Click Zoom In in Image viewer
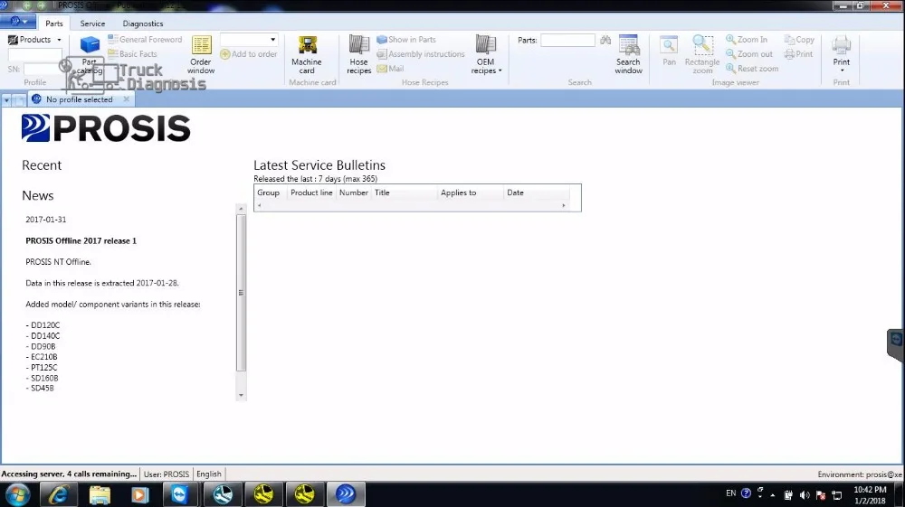The height and width of the screenshot is (507, 905). (x=747, y=39)
